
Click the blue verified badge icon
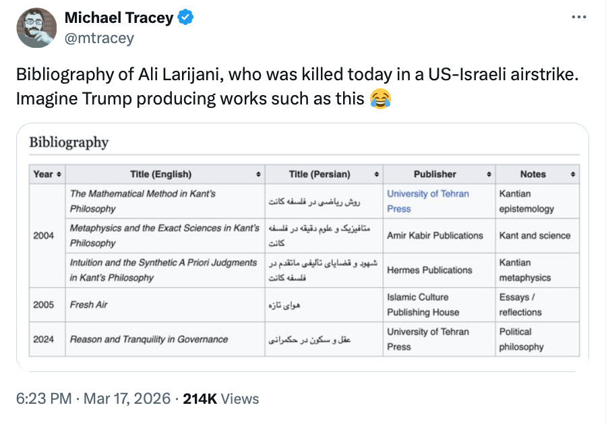pos(186,18)
